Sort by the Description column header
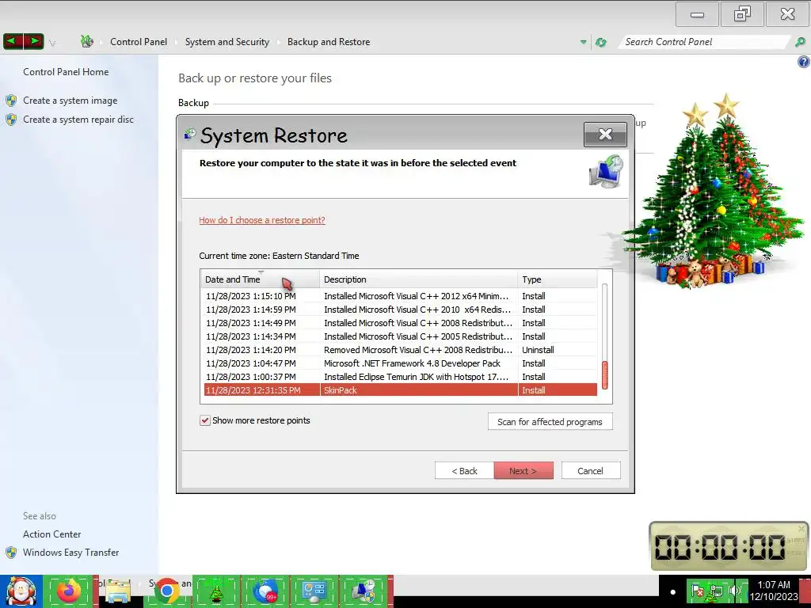811x608 pixels. pos(418,279)
